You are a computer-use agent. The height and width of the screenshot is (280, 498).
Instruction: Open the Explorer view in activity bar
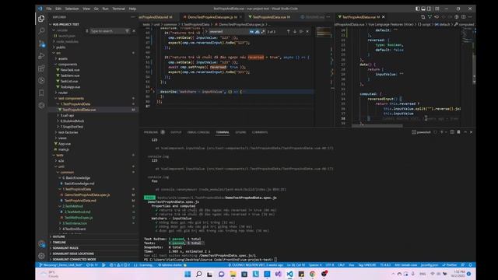[x=41, y=19]
